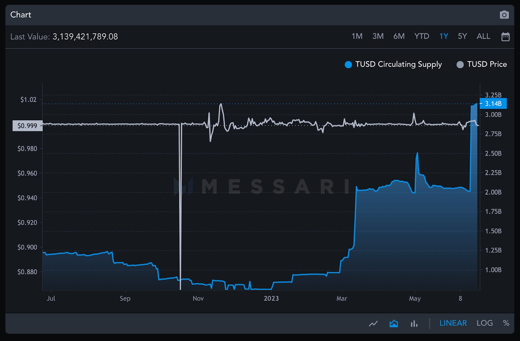520x341 pixels.
Task: Open the calendar date range picker
Action: click(x=505, y=36)
